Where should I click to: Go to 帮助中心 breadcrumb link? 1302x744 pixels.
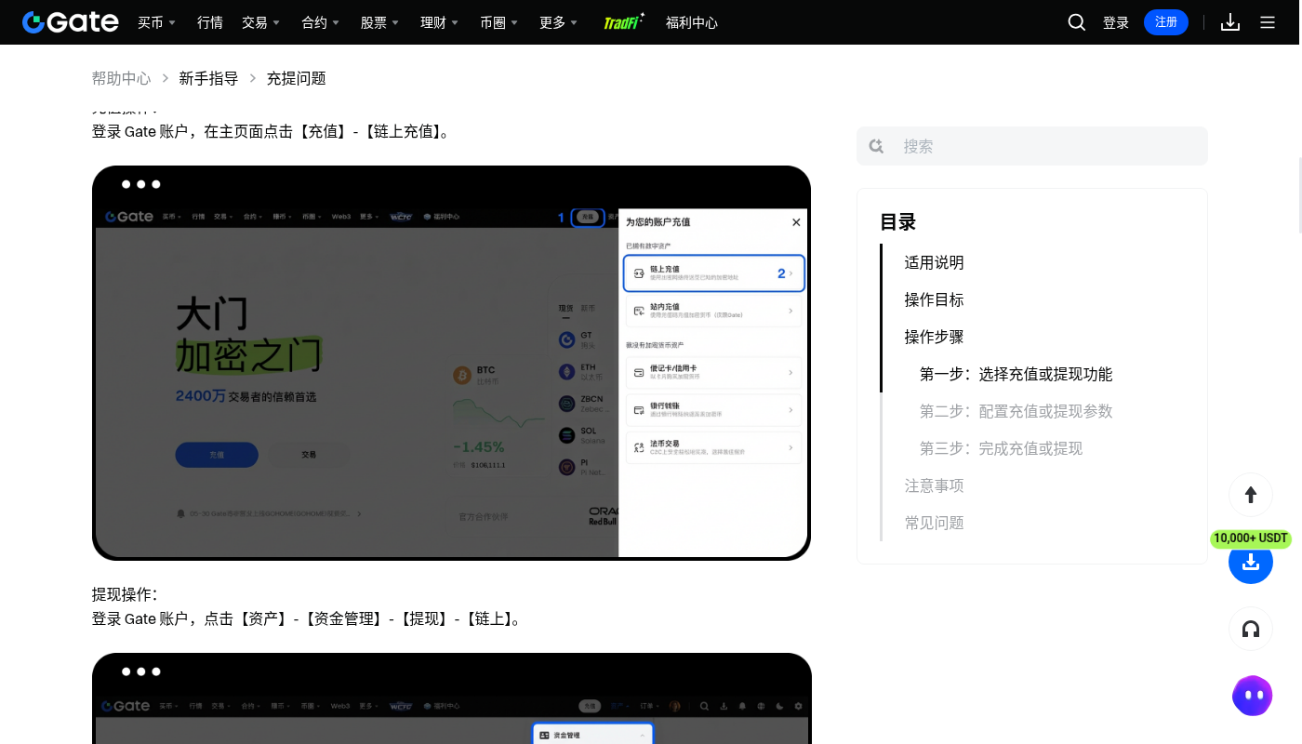pyautogui.click(x=122, y=78)
